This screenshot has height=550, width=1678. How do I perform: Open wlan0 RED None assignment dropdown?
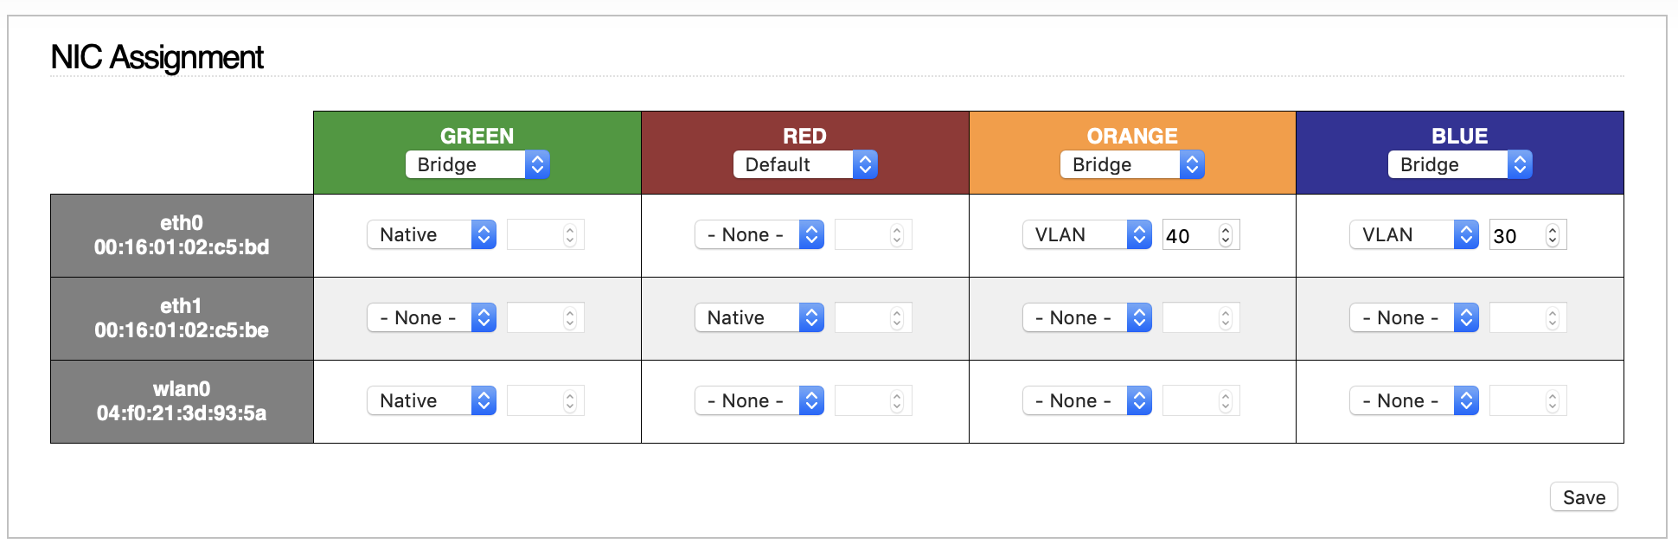coord(759,400)
